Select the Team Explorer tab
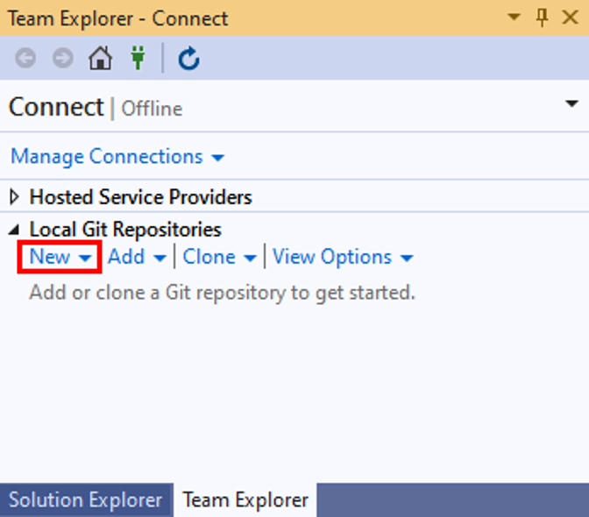 pyautogui.click(x=245, y=500)
